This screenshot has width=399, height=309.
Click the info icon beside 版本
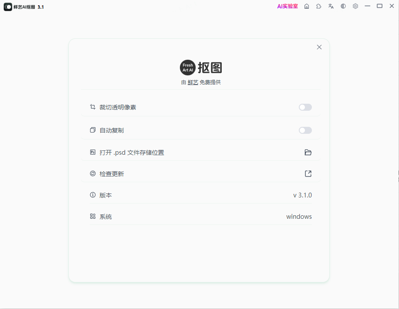tap(92, 195)
